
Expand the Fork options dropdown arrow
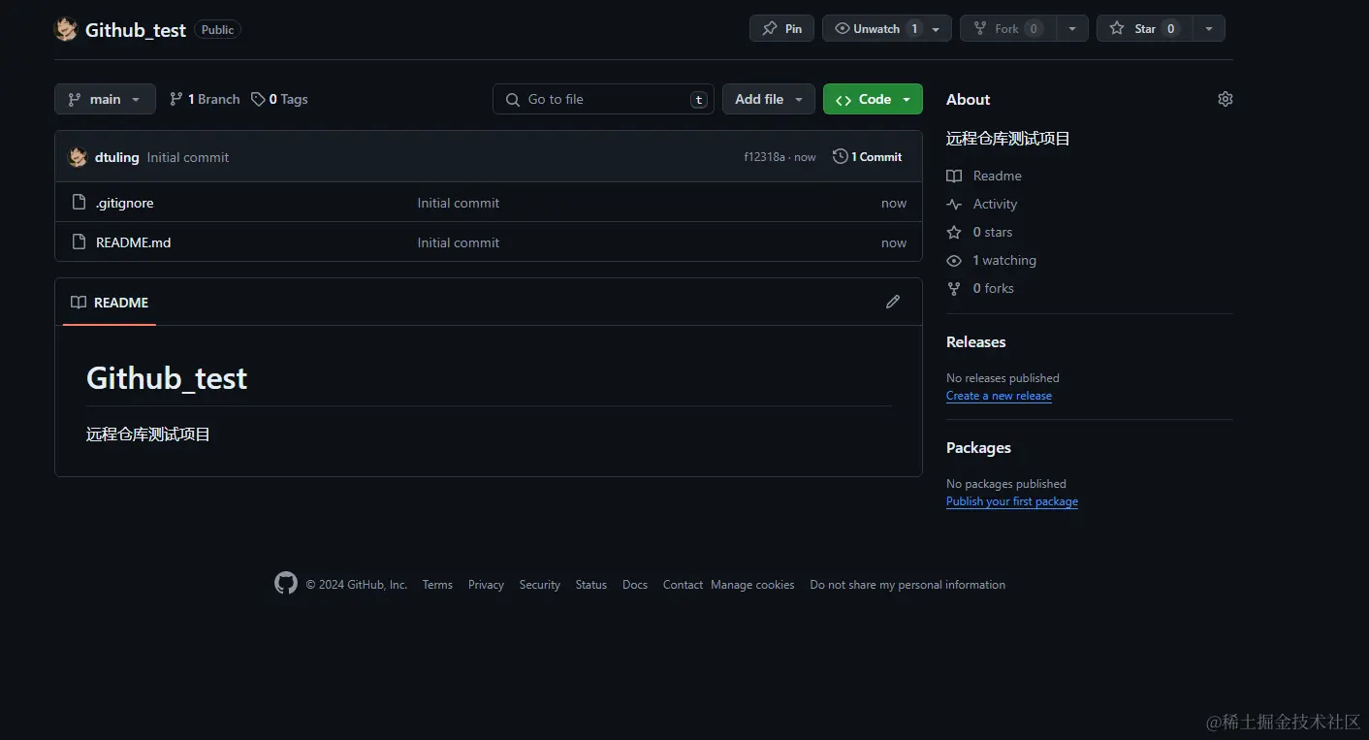[1072, 29]
